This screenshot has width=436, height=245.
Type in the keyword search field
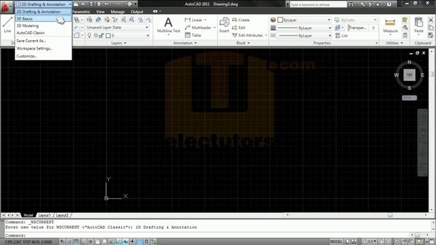coord(318,5)
